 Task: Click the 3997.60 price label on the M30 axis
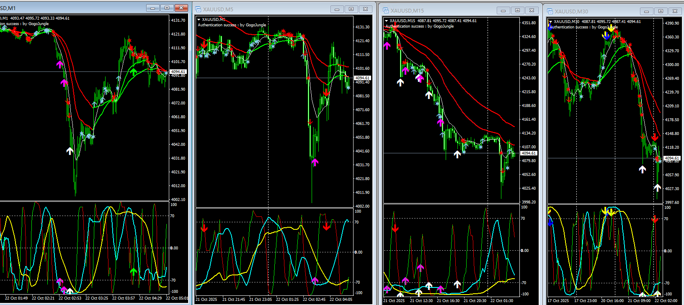[672, 203]
